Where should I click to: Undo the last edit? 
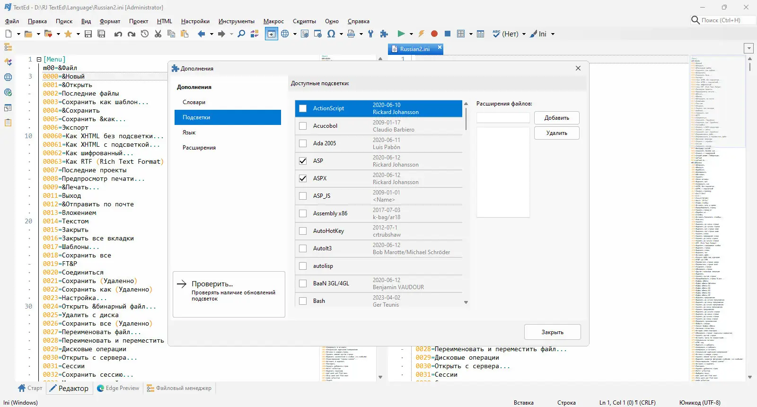tap(118, 34)
